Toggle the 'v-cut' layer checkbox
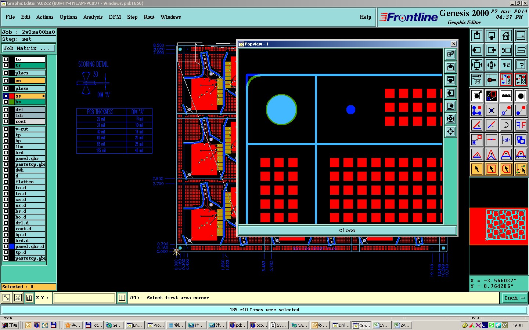529x330 pixels. (x=6, y=129)
